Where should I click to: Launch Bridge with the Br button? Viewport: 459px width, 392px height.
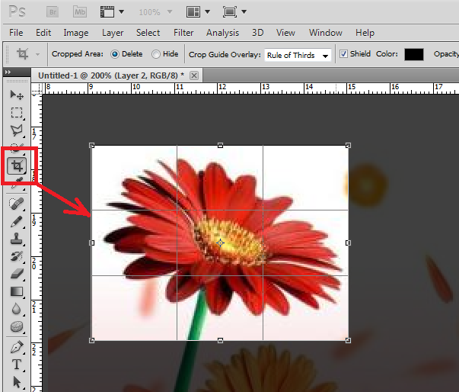[x=53, y=12]
